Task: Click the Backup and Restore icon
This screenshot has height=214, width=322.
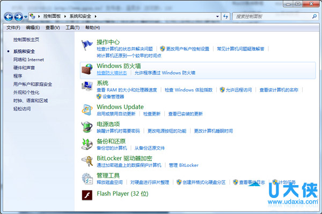Action: (x=87, y=144)
